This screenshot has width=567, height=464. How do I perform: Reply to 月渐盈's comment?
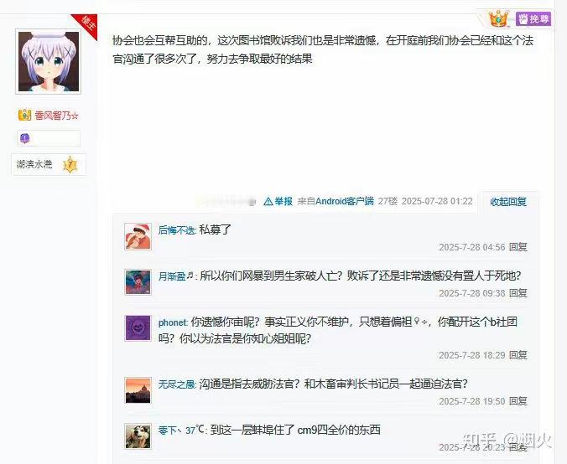click(518, 293)
